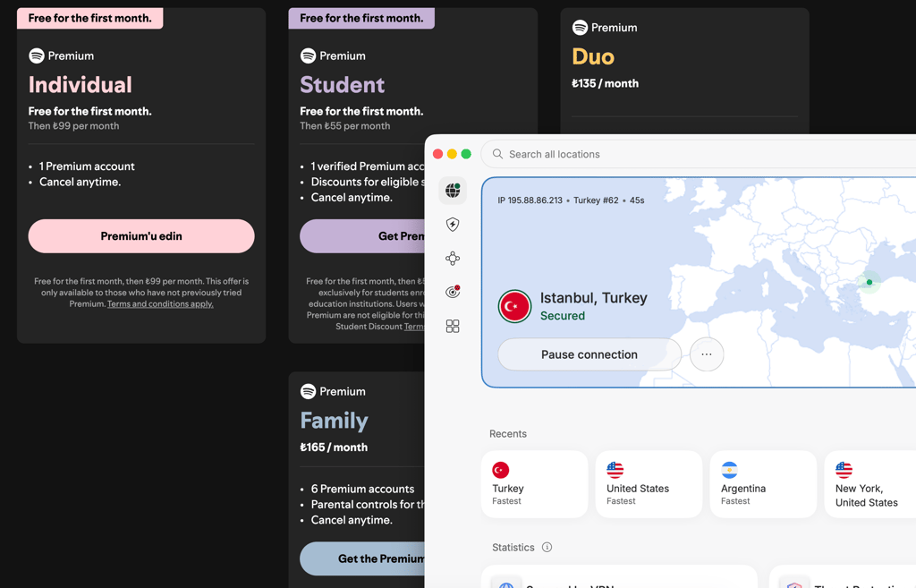
Task: Click the Duo plan title
Action: (x=593, y=56)
